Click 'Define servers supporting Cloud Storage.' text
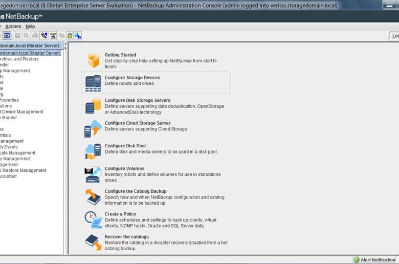Image resolution: width=399 pixels, height=264 pixels. tap(146, 129)
